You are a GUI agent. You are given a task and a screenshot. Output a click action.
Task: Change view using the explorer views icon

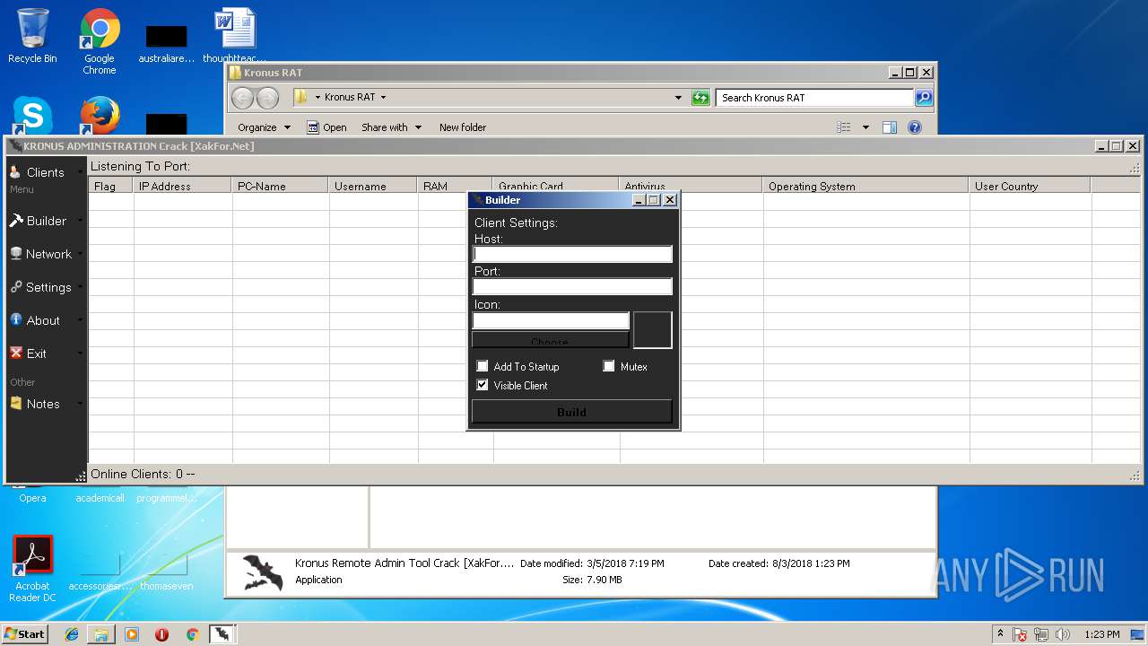844,127
